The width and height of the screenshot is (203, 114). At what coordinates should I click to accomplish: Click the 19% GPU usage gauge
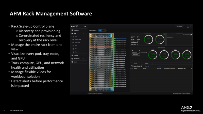[164, 55]
